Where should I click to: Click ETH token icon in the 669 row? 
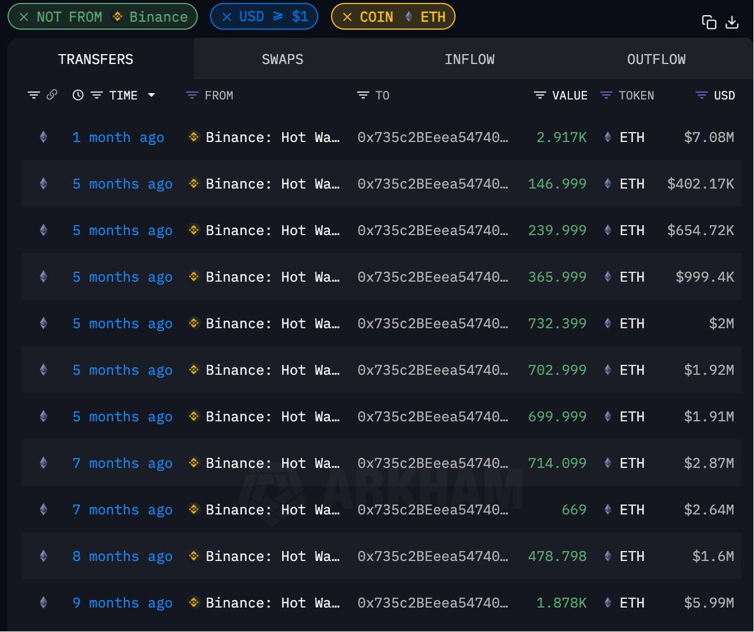click(x=608, y=509)
